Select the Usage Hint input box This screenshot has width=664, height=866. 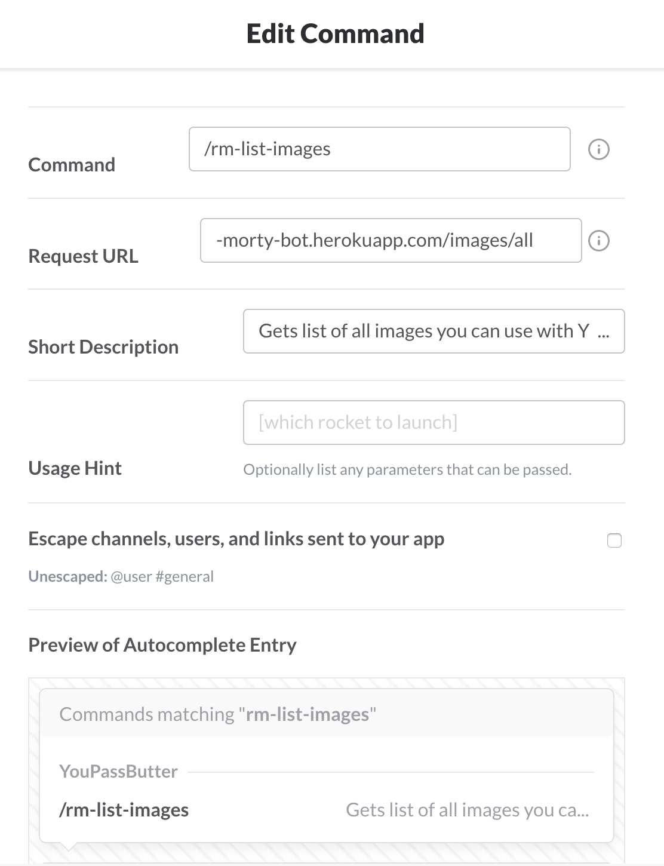pyautogui.click(x=434, y=422)
